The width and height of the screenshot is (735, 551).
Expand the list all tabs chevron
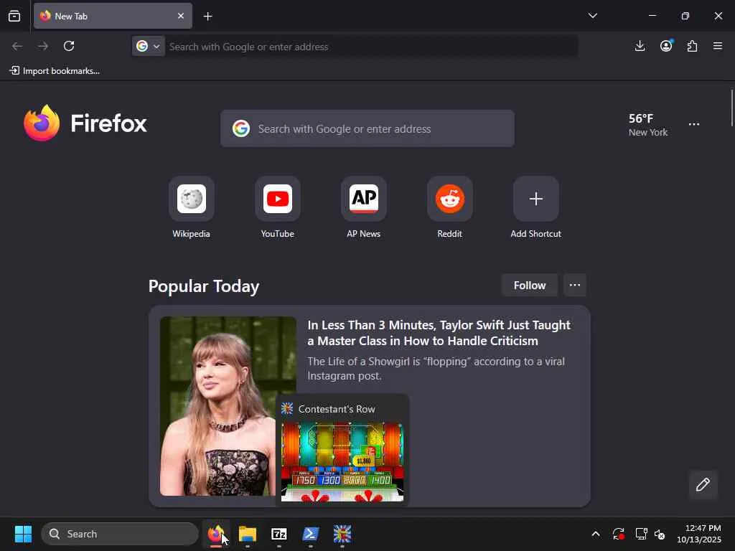click(592, 16)
